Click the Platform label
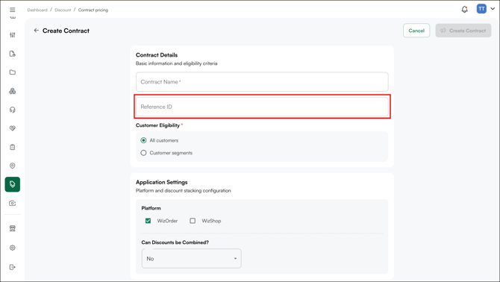The height and width of the screenshot is (282, 500). point(151,208)
